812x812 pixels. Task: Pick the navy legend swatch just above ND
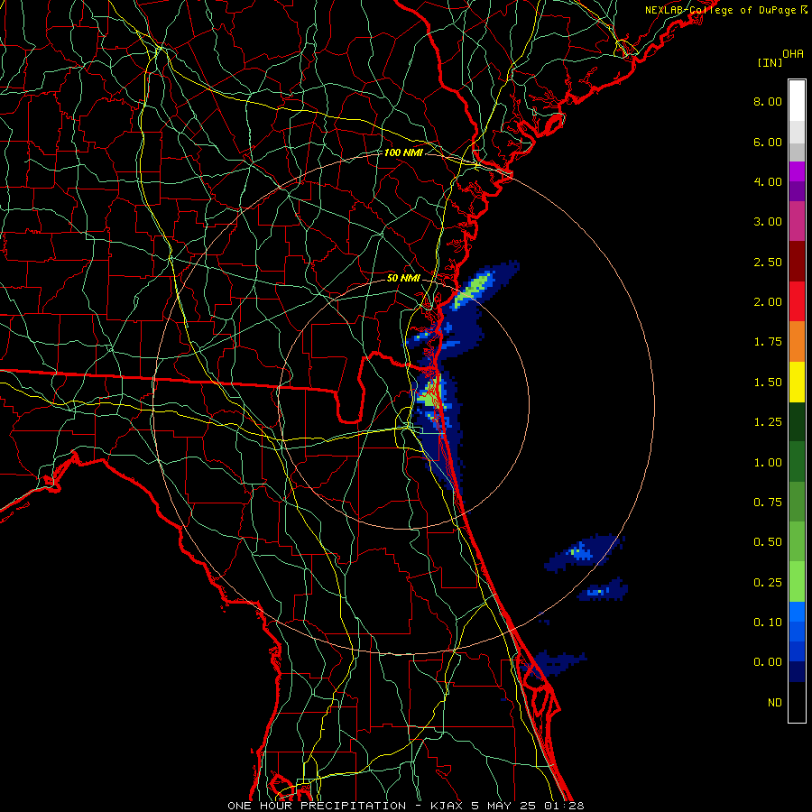[x=797, y=672]
